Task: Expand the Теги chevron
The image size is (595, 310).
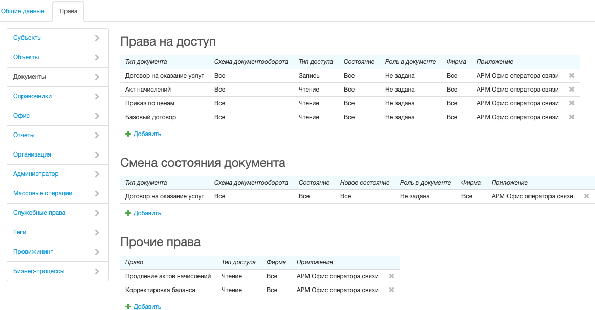Action: 97,232
